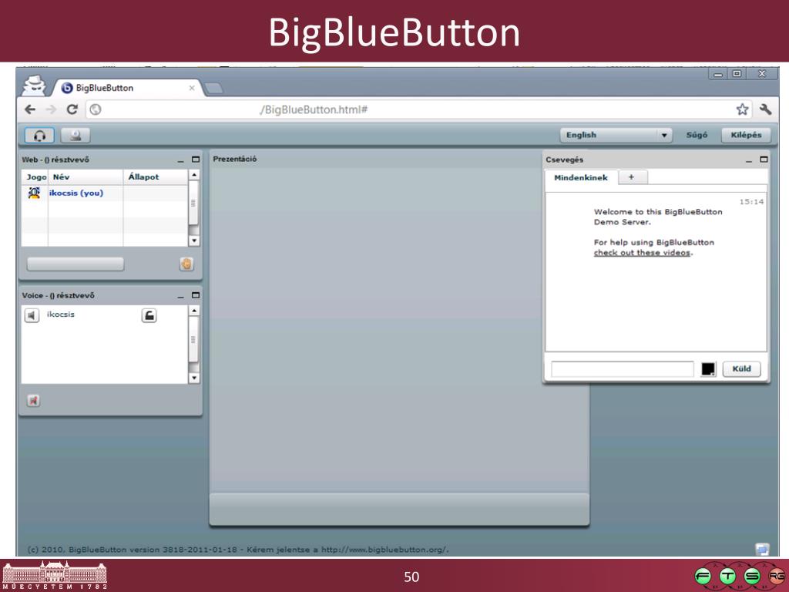The image size is (789, 592).
Task: Click Voice list scrollbar down arrow
Action: point(193,378)
